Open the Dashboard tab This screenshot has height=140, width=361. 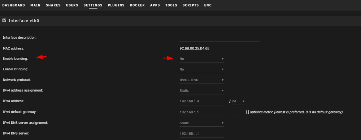(x=14, y=5)
